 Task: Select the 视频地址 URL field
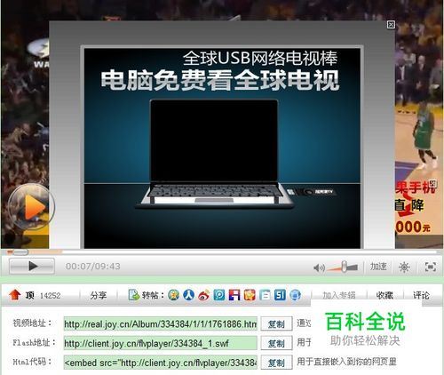tap(160, 323)
